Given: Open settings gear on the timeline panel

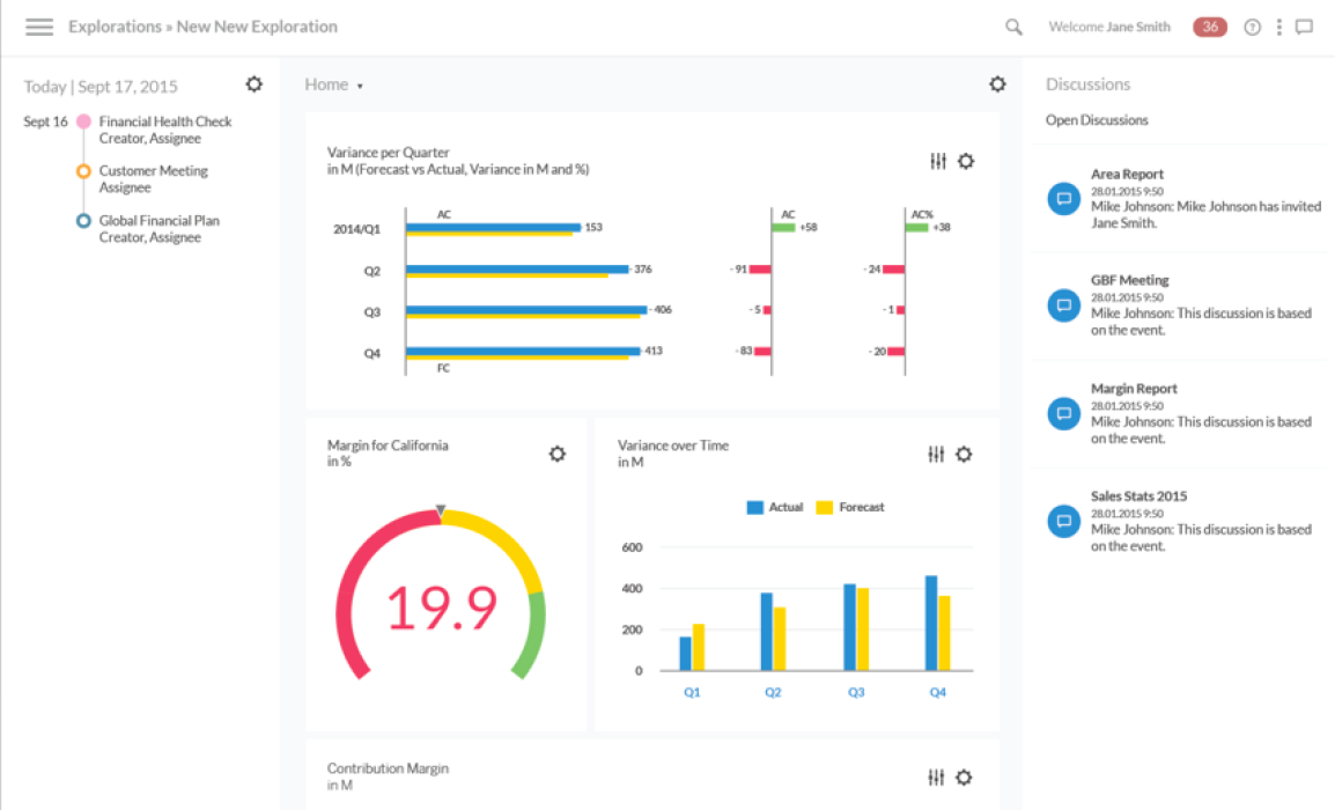Looking at the screenshot, I should click(253, 84).
